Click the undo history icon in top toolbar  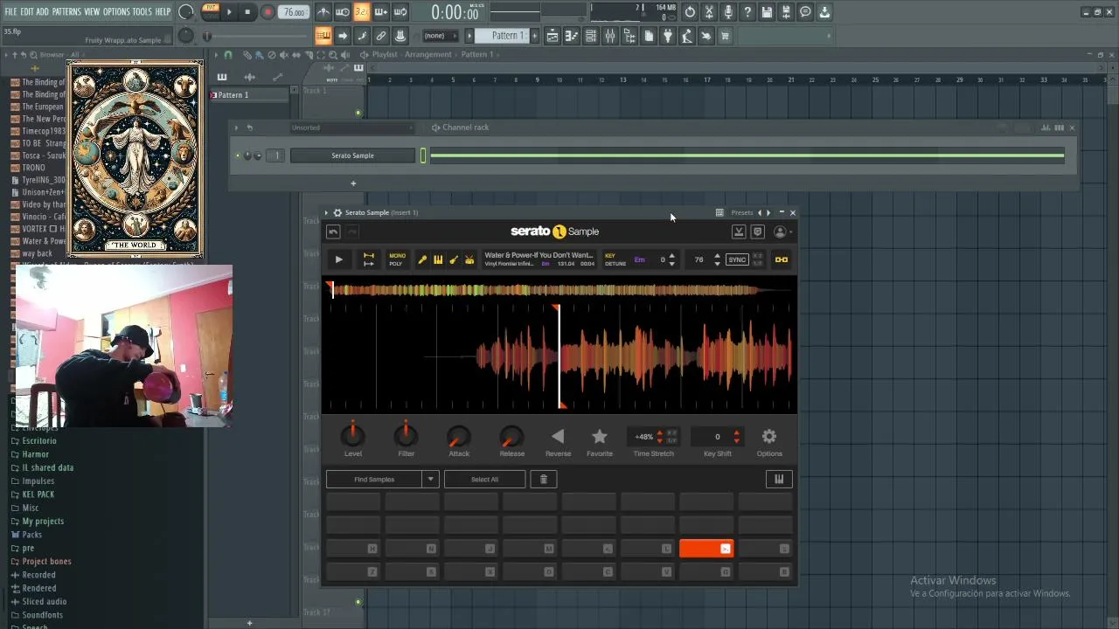690,12
